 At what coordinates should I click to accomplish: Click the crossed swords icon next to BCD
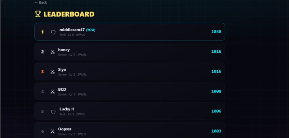[x=53, y=91]
